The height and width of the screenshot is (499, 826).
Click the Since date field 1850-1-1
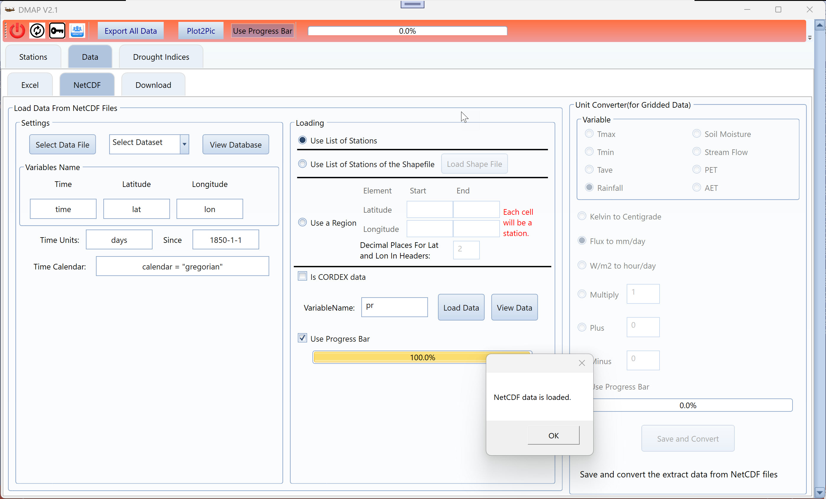point(226,240)
